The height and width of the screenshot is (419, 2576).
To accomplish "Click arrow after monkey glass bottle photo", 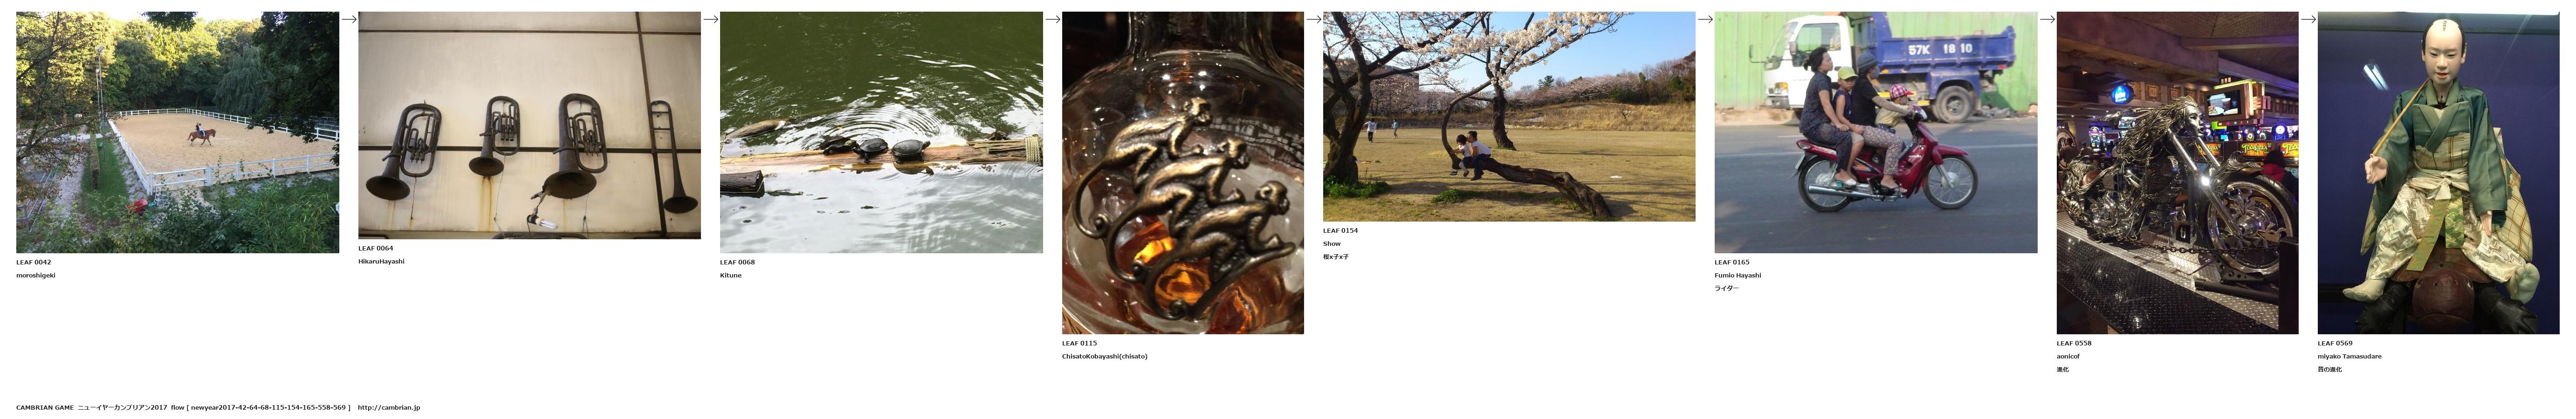I will point(1313,19).
